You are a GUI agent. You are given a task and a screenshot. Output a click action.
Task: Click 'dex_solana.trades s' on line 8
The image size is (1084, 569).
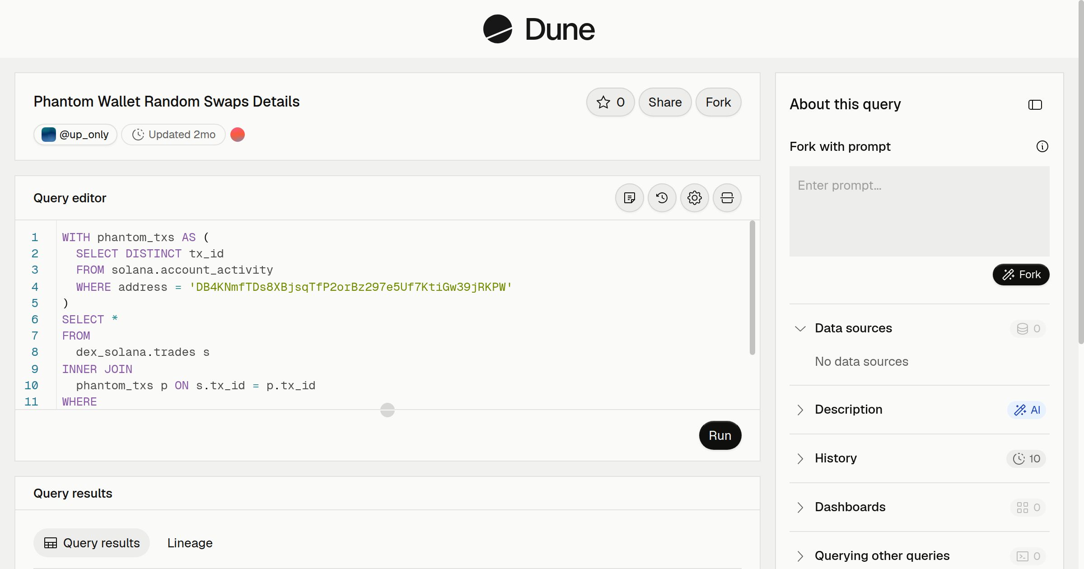coord(143,352)
